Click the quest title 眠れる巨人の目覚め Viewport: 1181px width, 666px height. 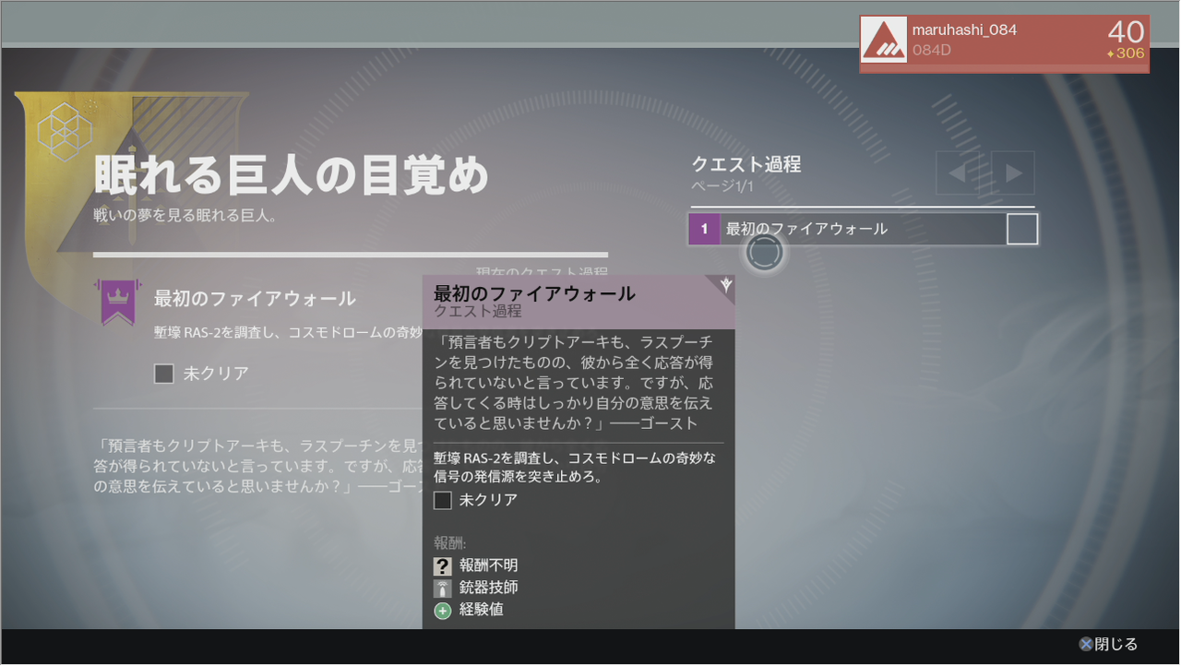point(292,175)
